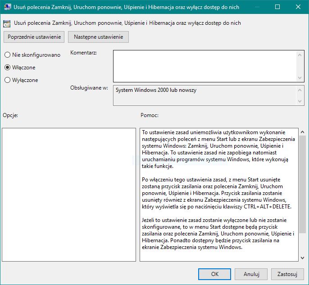The image size is (309, 285).
Task: Minimize the policy dialog window
Action: coord(257,7)
